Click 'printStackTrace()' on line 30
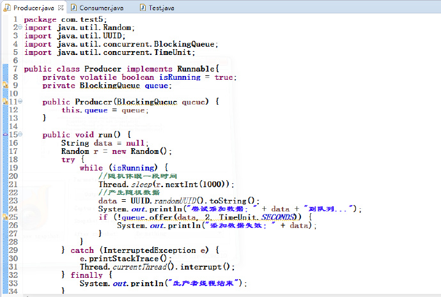The width and height of the screenshot is (441, 297). (x=128, y=259)
